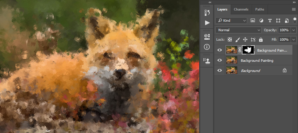Screen dimensions: 298x133
Task: Lock artboard nesting icon
Action: coord(253,40)
